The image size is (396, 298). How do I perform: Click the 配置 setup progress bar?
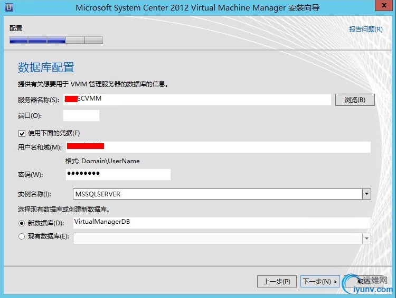(56, 40)
